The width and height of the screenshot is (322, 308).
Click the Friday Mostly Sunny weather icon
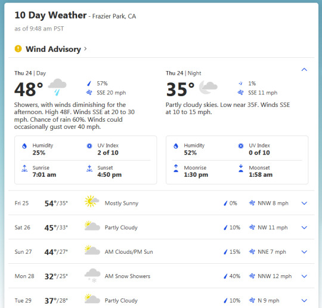pos(92,201)
